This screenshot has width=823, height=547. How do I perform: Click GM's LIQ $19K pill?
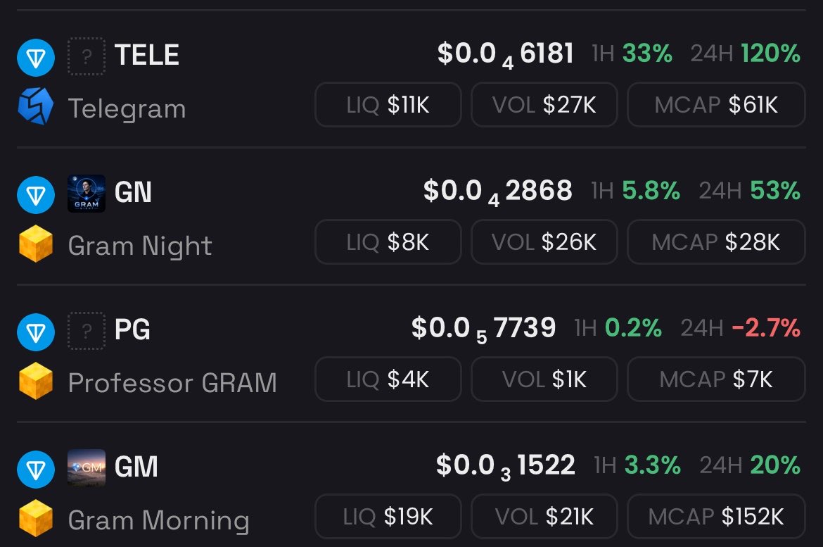[388, 517]
